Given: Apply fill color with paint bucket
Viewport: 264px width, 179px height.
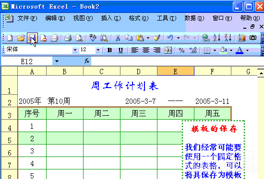Looking at the screenshot, I should tap(223, 50).
